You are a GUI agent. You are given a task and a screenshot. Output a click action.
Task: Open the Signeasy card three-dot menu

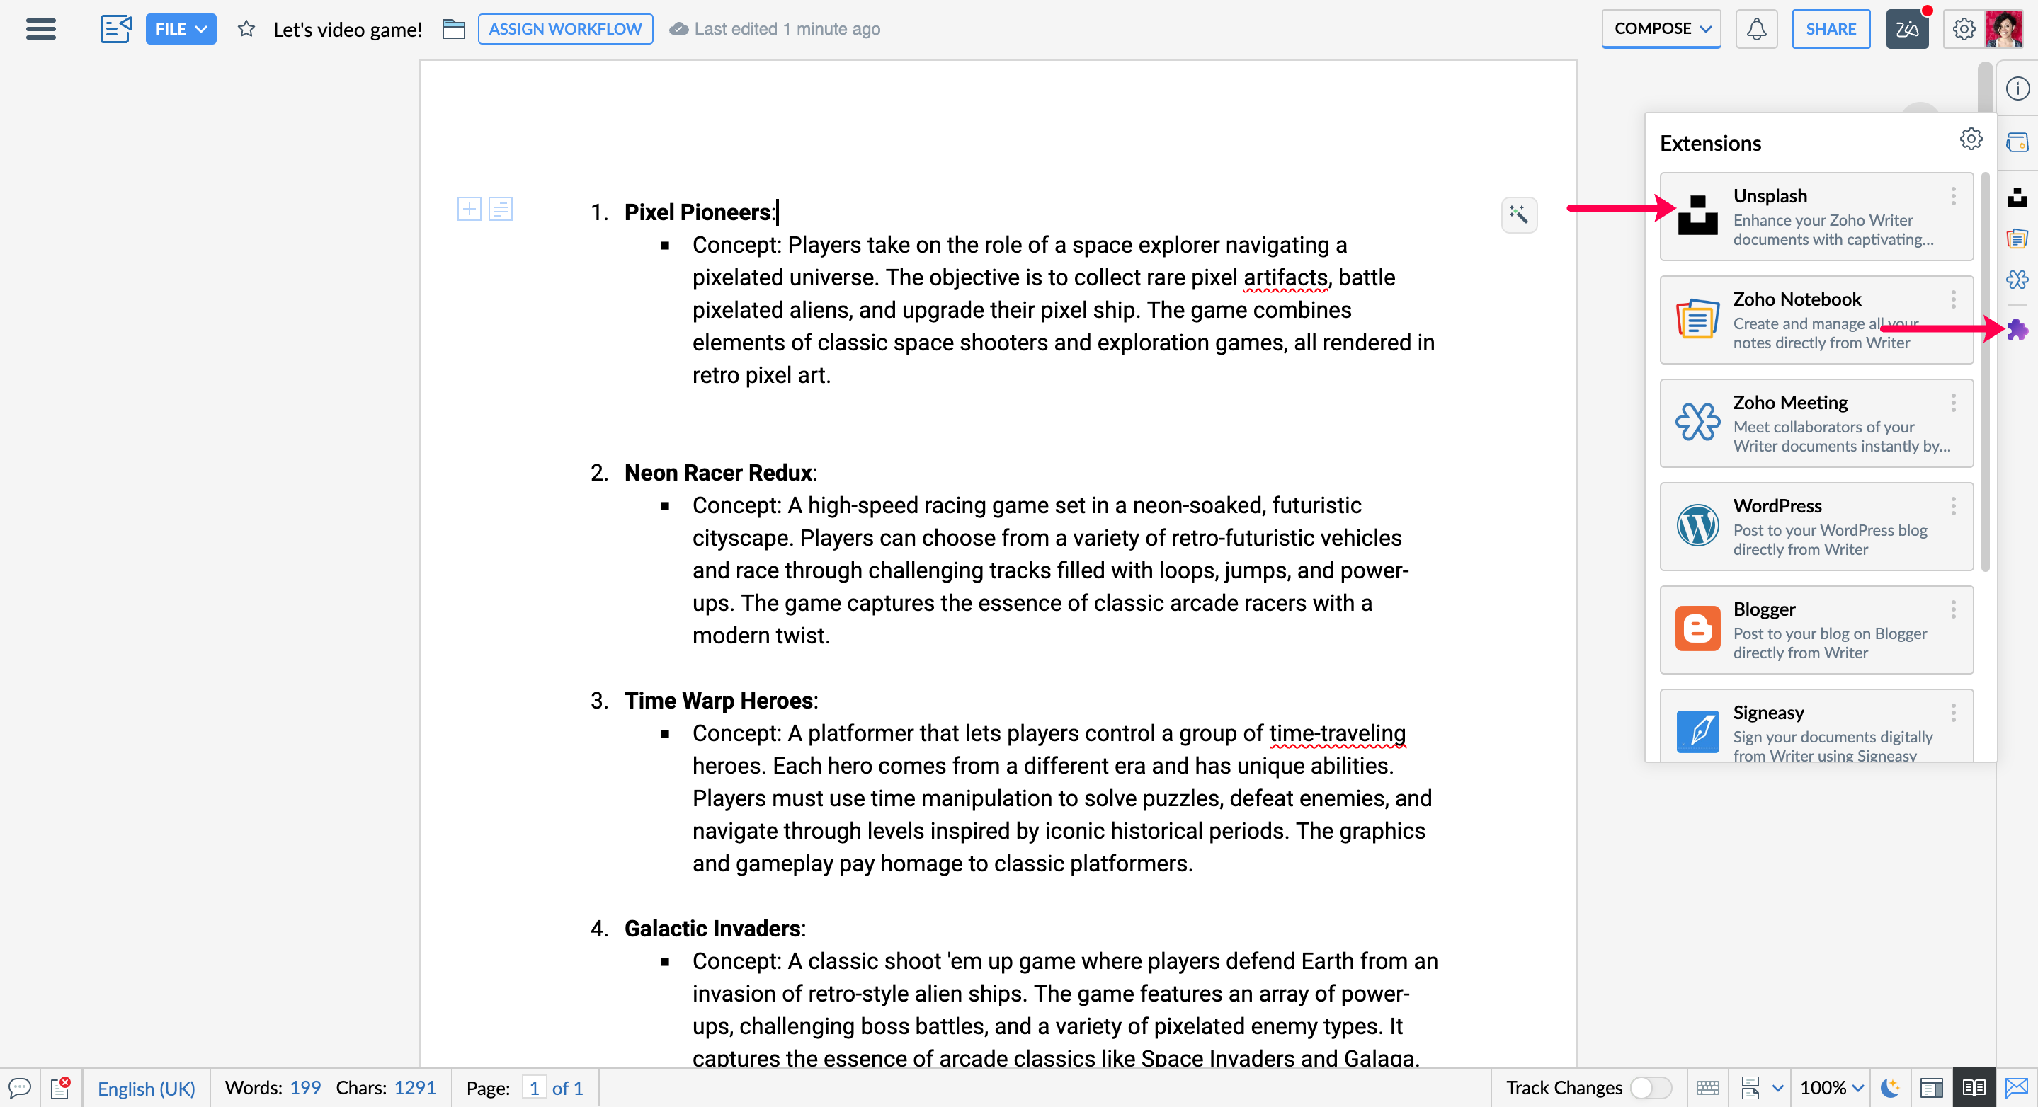[x=1952, y=713]
